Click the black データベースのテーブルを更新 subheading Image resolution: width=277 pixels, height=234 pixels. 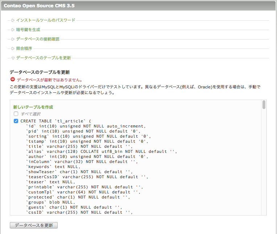(x=40, y=72)
